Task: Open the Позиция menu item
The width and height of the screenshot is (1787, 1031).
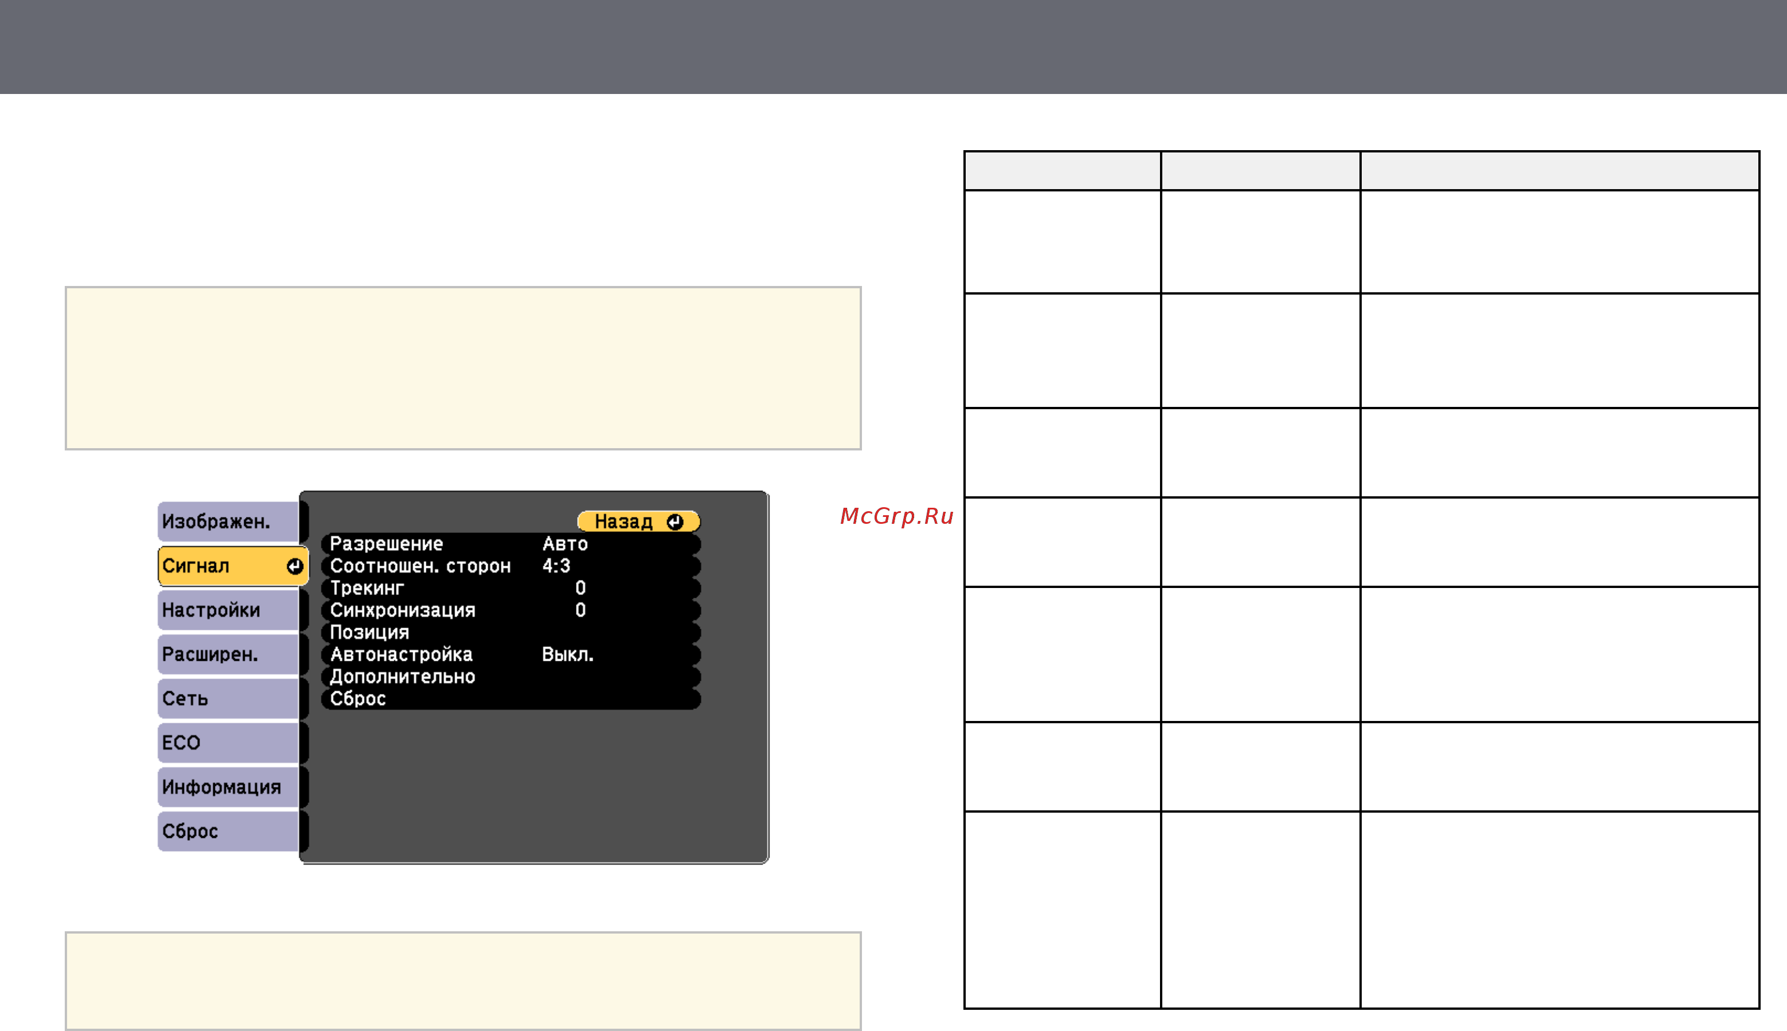Action: (511, 632)
